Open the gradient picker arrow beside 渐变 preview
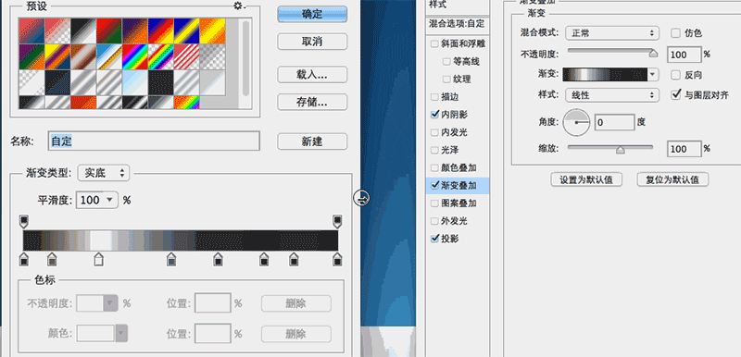 (x=653, y=75)
